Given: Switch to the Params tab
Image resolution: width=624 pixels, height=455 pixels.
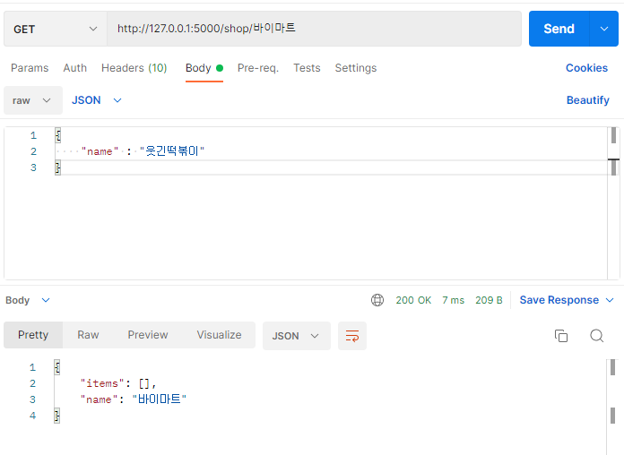Looking at the screenshot, I should [x=30, y=68].
